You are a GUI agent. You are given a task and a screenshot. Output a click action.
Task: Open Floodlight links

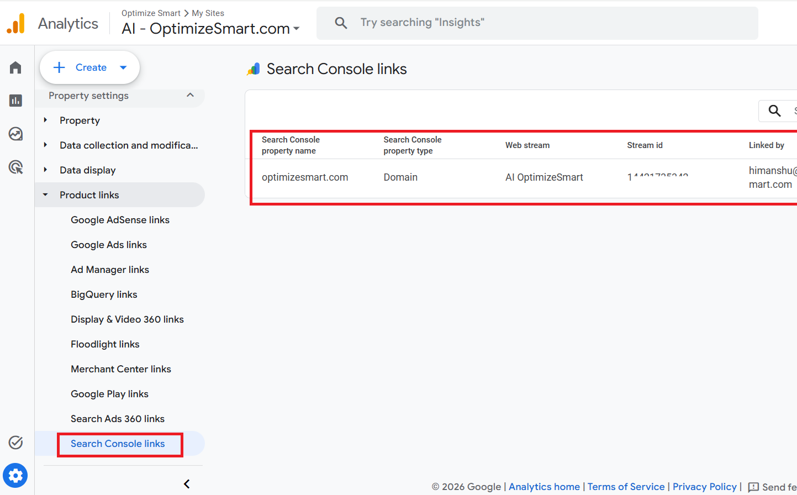coord(105,344)
